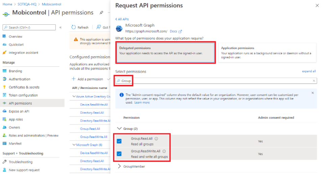Select the Application permissions option
Image resolution: width=324 pixels, height=174 pixels.
coord(267,53)
